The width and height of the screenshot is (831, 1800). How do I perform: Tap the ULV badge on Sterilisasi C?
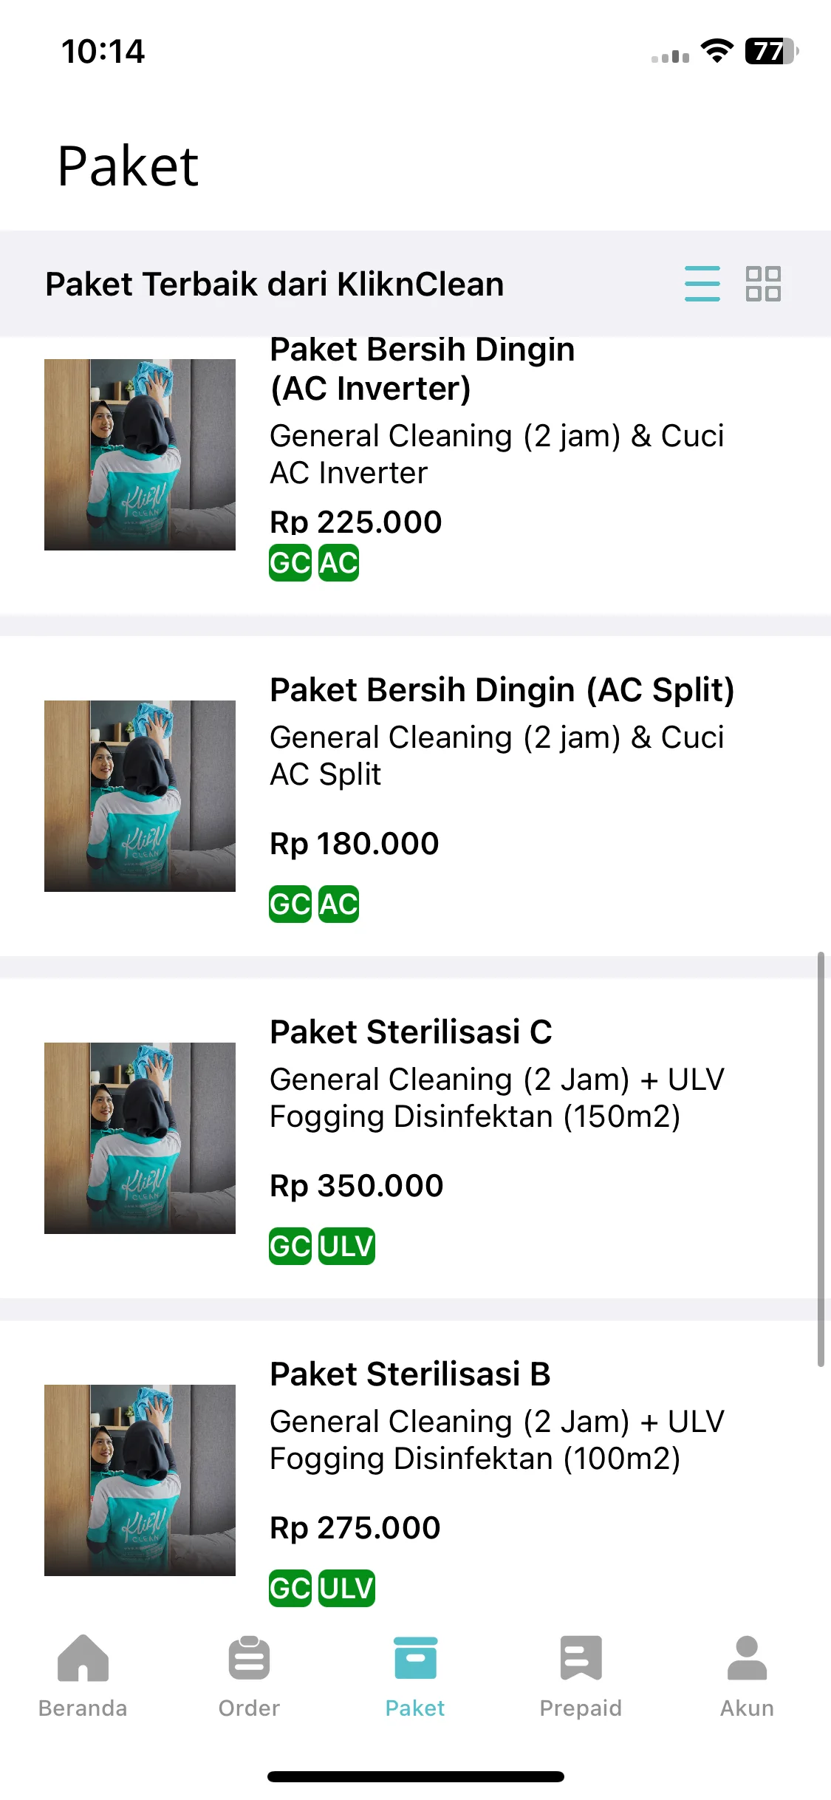[x=346, y=1247]
